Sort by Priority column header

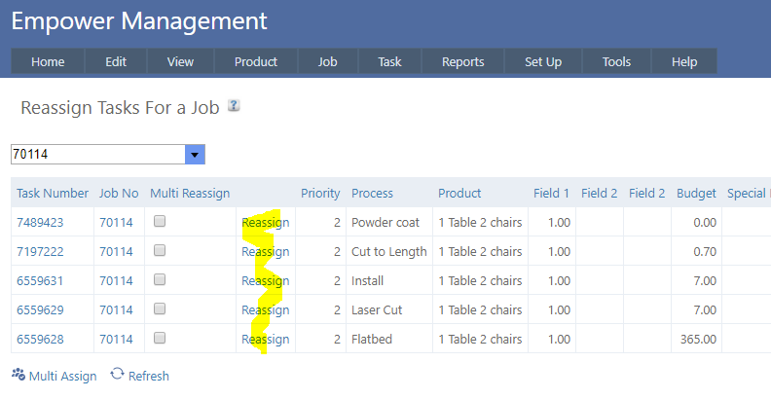tap(320, 193)
